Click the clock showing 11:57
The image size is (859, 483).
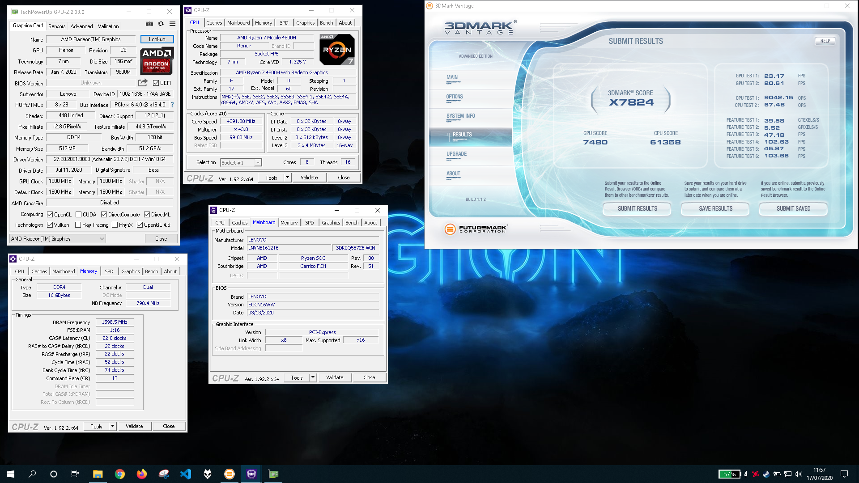pyautogui.click(x=820, y=470)
